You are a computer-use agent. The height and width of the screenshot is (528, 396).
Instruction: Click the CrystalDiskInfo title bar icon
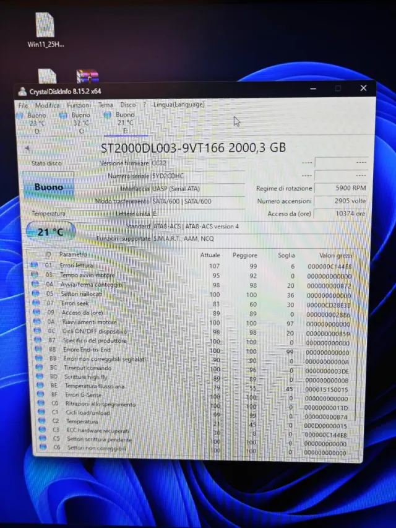coord(22,91)
